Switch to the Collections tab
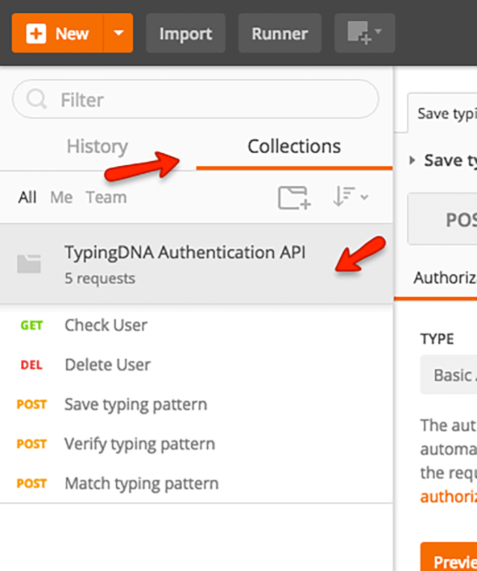This screenshot has height=571, width=477. click(294, 147)
